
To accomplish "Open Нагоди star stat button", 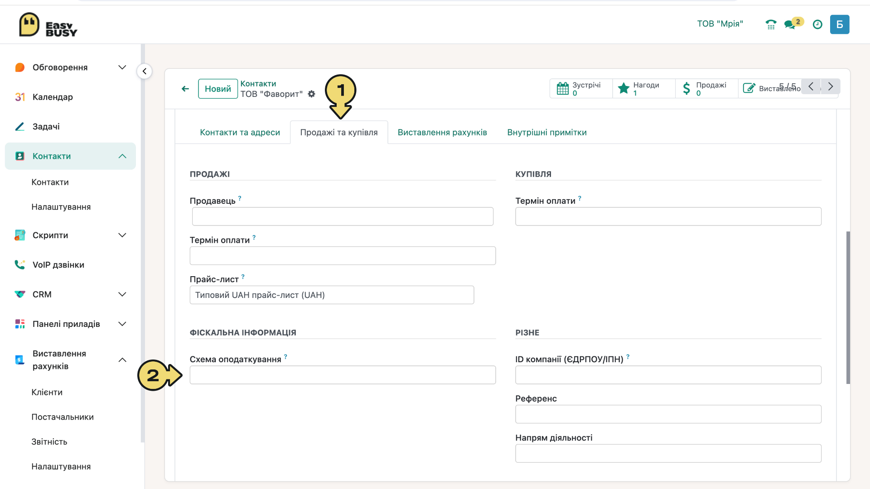I will coord(644,88).
